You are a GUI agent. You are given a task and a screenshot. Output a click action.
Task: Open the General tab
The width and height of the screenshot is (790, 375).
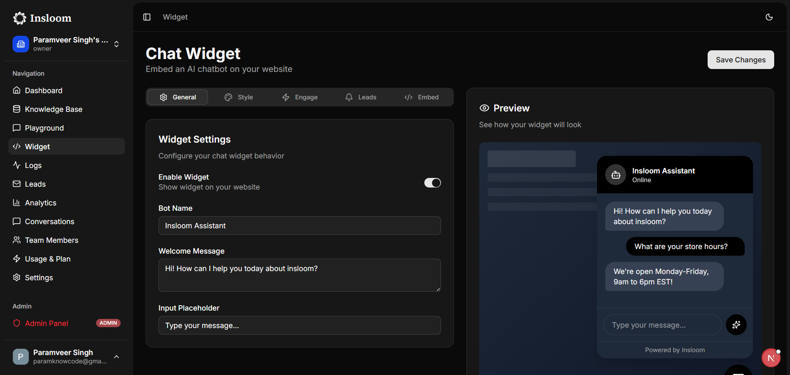(x=178, y=97)
